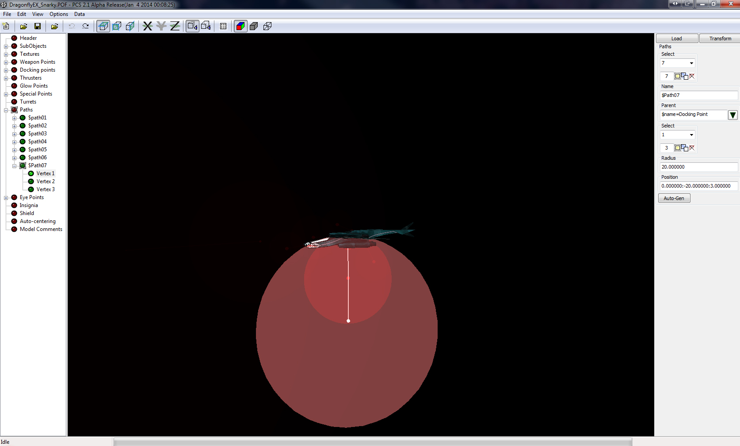The width and height of the screenshot is (740, 446).
Task: Open the Options menu
Action: coord(59,14)
